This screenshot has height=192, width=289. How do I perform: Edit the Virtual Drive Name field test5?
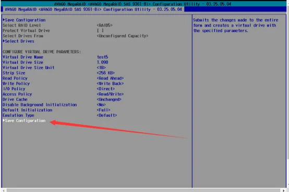102,57
